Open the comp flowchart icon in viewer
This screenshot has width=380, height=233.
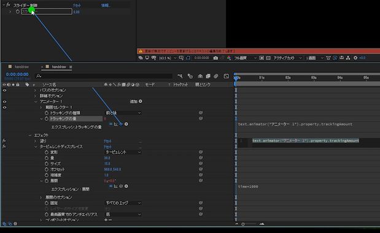348,58
